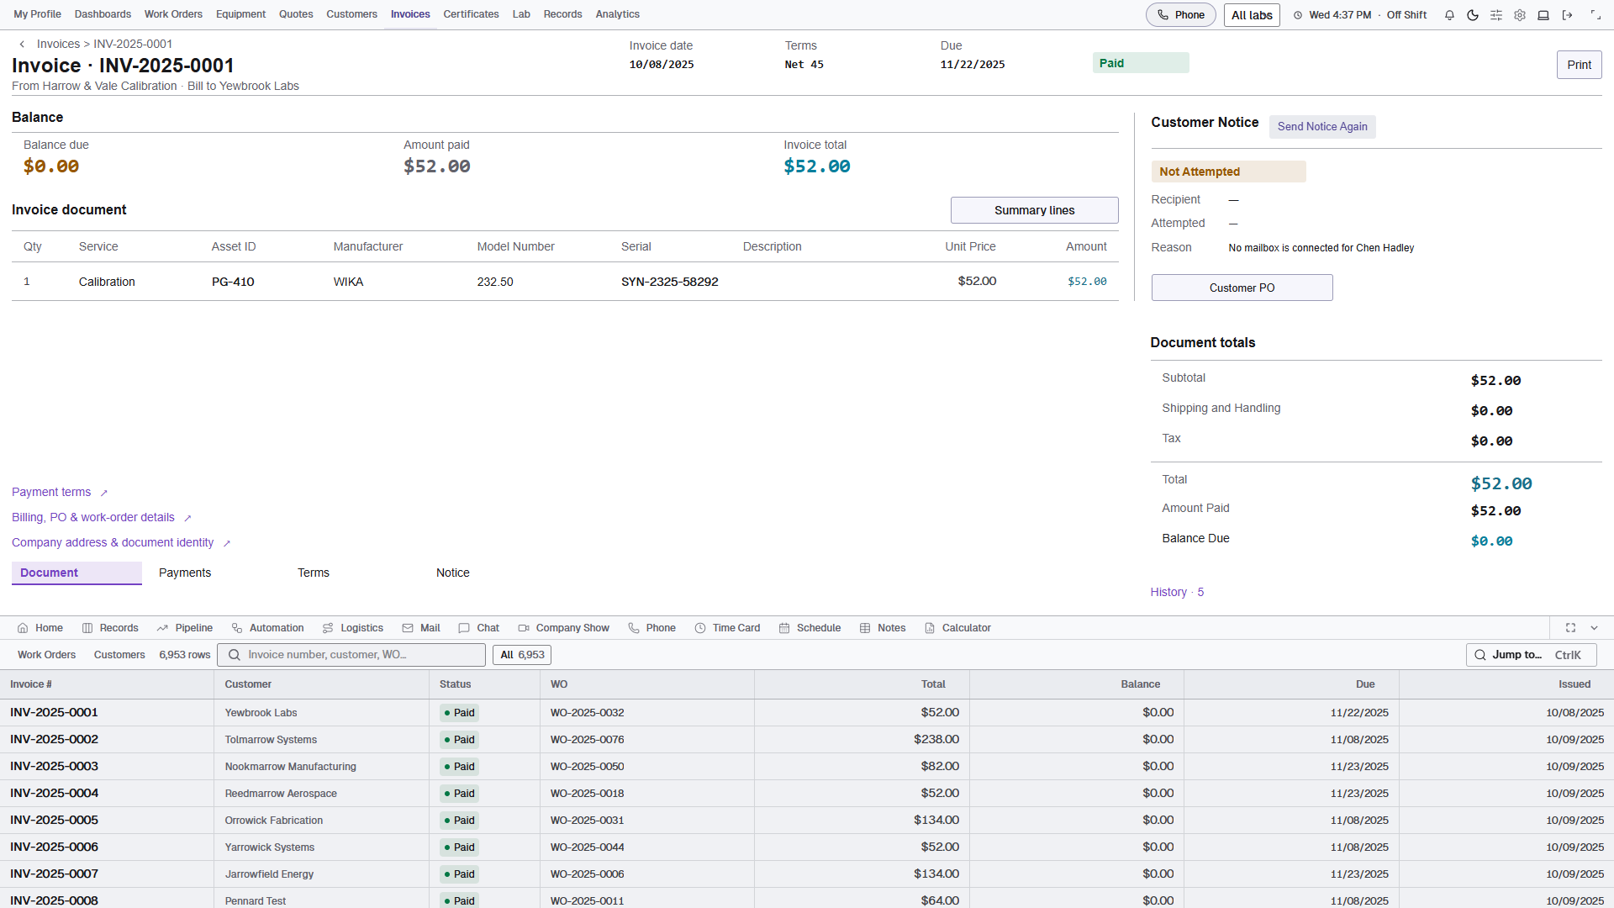
Task: Open Automation in the bottom dock
Action: (x=267, y=628)
